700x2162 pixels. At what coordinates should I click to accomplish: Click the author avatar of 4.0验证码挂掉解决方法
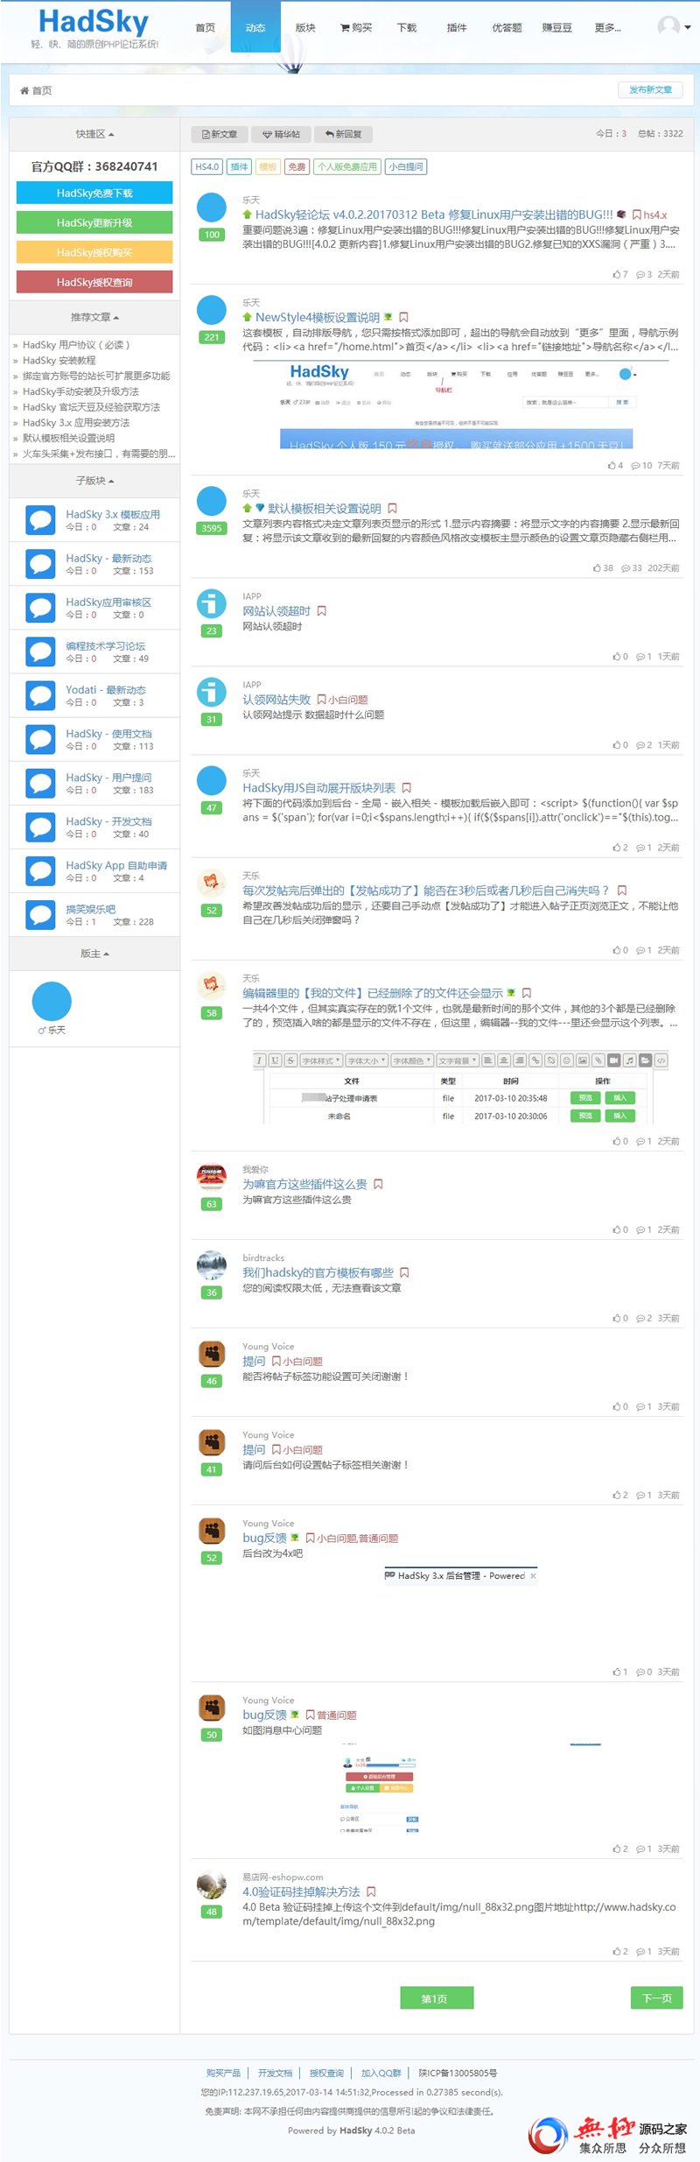(211, 1885)
